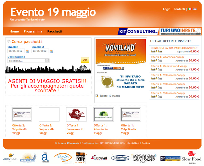Click the 80.00 € price of Offerta 1: Altomincio
The image size is (204, 166).
coord(194,61)
